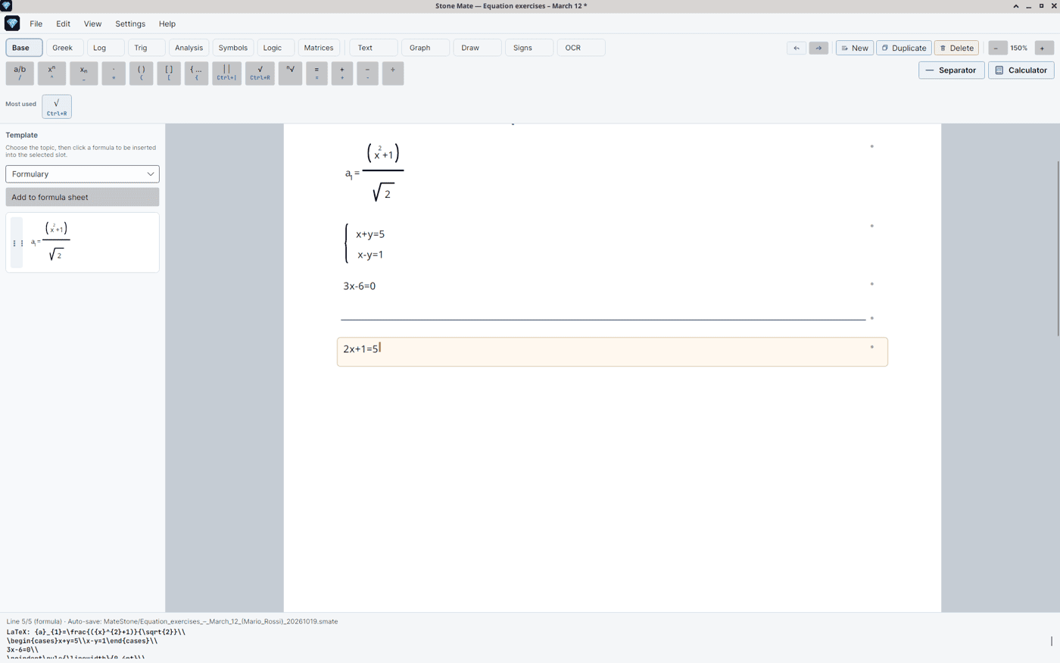Expand the Formulary template dropdown

point(83,174)
